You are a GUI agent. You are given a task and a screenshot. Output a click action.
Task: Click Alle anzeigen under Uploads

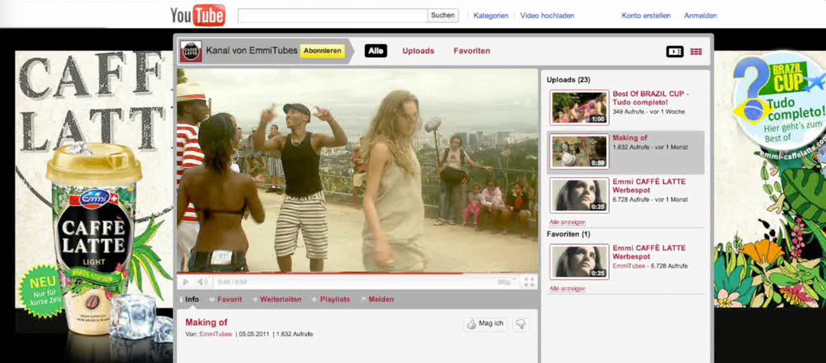coord(567,222)
